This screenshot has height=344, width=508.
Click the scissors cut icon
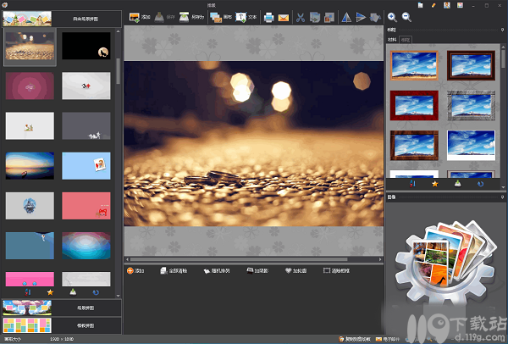click(x=301, y=18)
